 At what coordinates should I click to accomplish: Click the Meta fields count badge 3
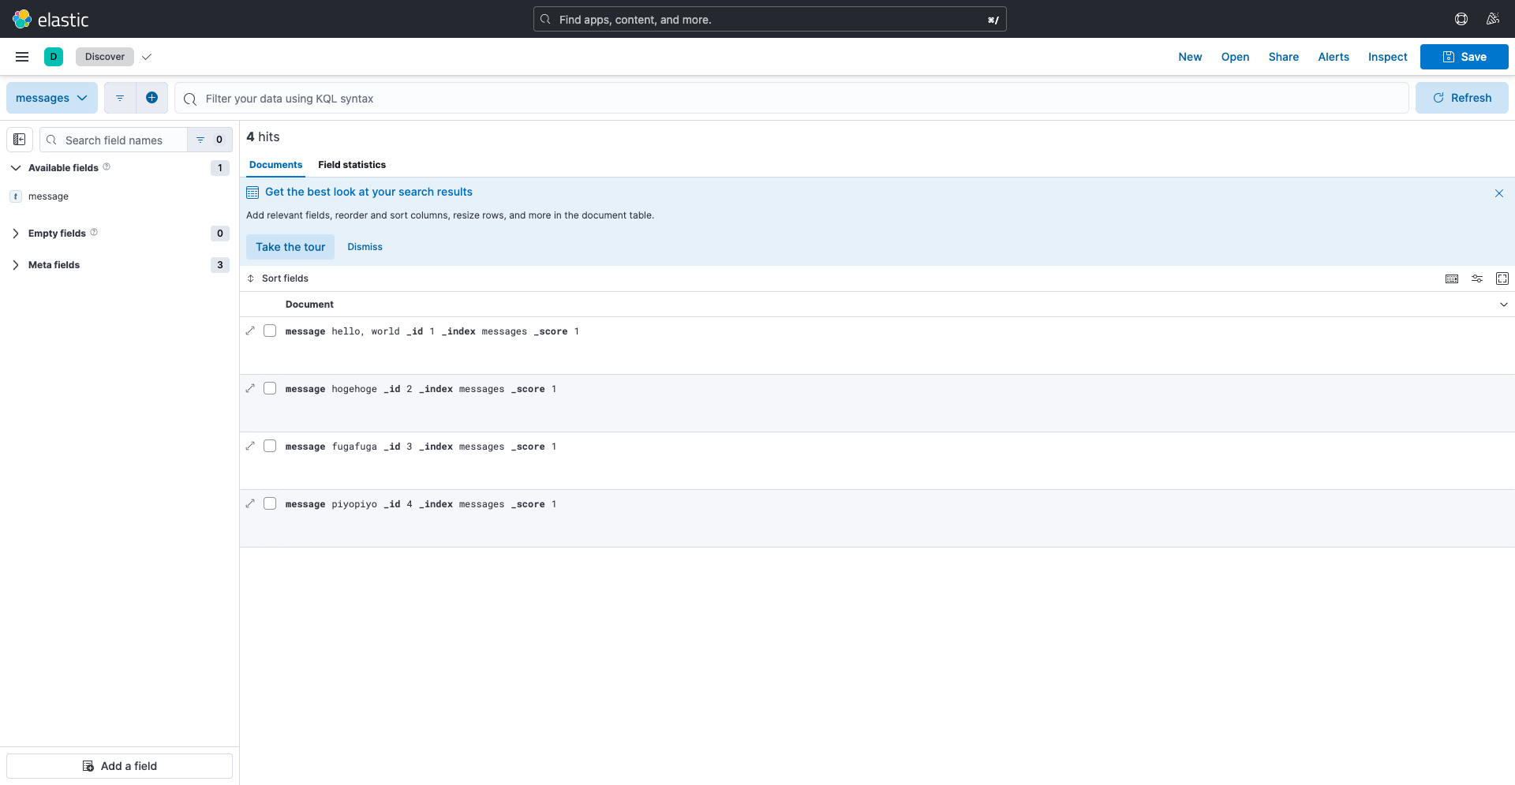click(220, 265)
